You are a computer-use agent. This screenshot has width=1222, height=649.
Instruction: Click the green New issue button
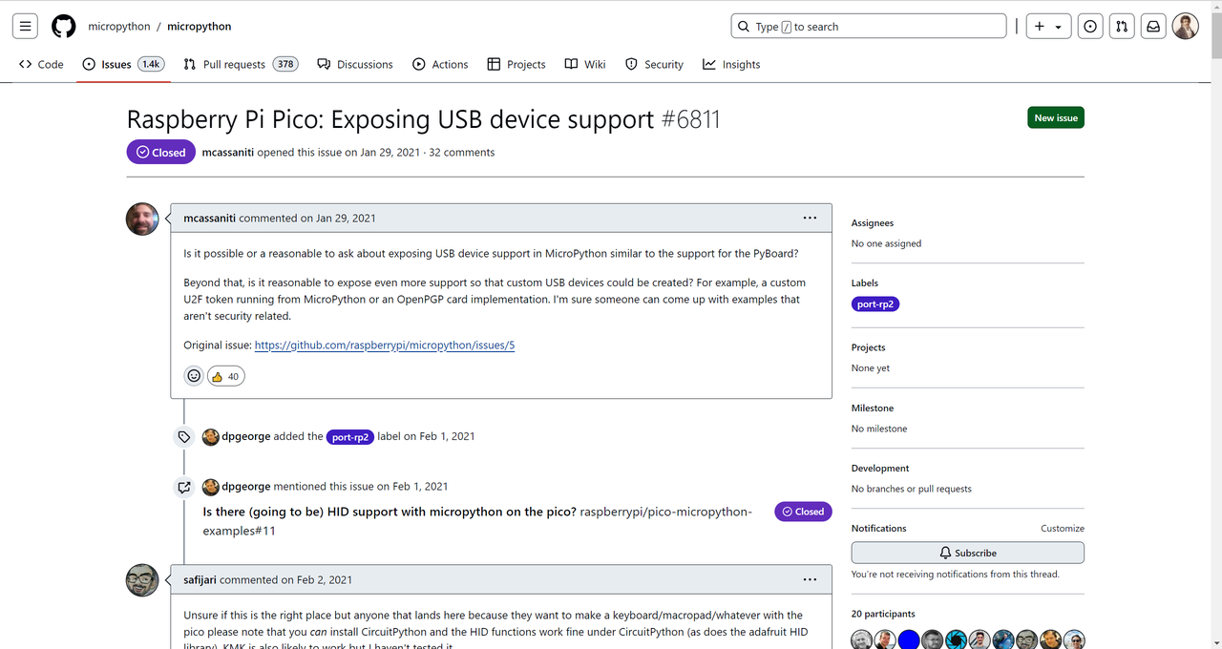[1056, 117]
